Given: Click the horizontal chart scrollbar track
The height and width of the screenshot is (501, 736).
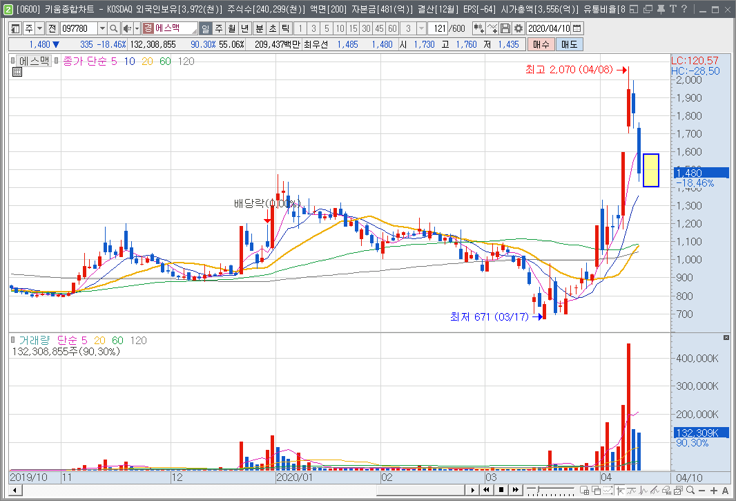Looking at the screenshot, I should pos(243,490).
